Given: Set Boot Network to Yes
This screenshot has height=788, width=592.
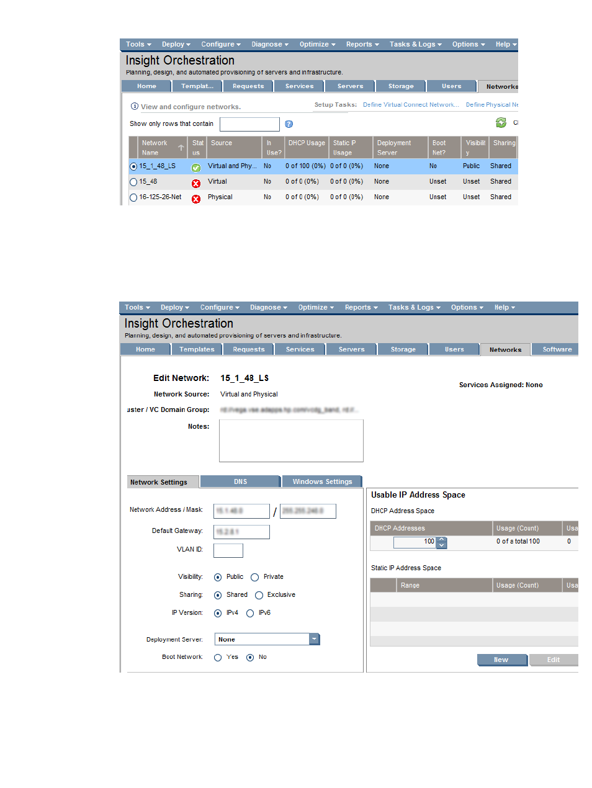Looking at the screenshot, I should coord(218,657).
